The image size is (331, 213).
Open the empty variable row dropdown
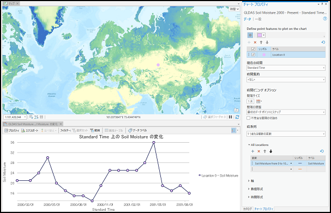[291, 169]
